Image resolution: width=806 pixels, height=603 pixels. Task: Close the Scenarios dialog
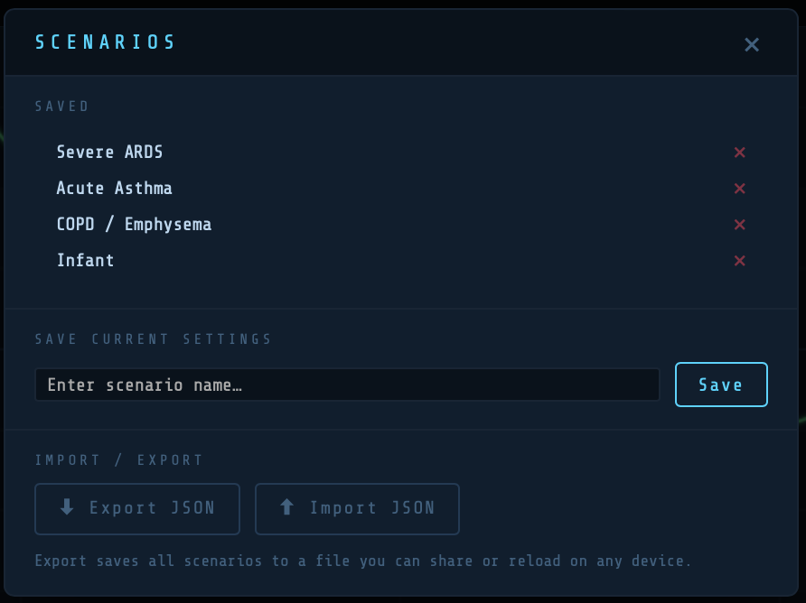click(751, 44)
